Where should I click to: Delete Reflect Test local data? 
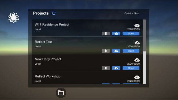pos(106,51)
